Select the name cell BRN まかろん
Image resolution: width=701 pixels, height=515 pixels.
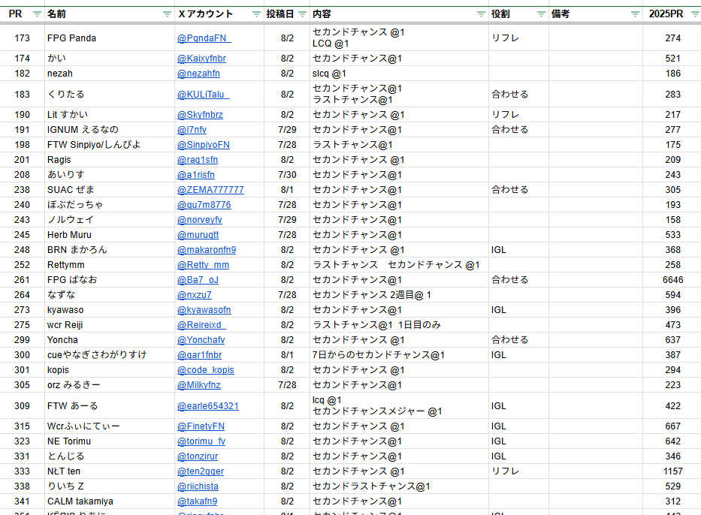click(110, 250)
